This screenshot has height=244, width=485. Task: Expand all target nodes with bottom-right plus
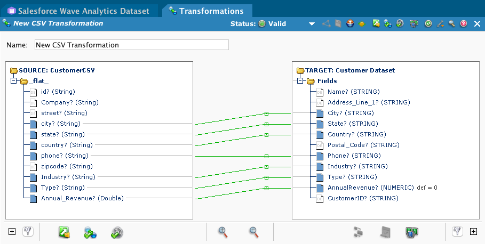click(473, 232)
